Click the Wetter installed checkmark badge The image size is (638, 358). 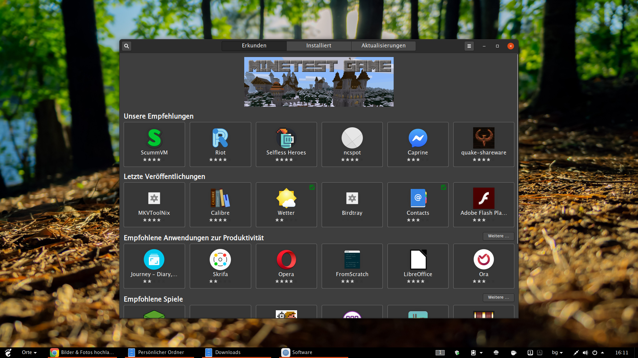(312, 187)
